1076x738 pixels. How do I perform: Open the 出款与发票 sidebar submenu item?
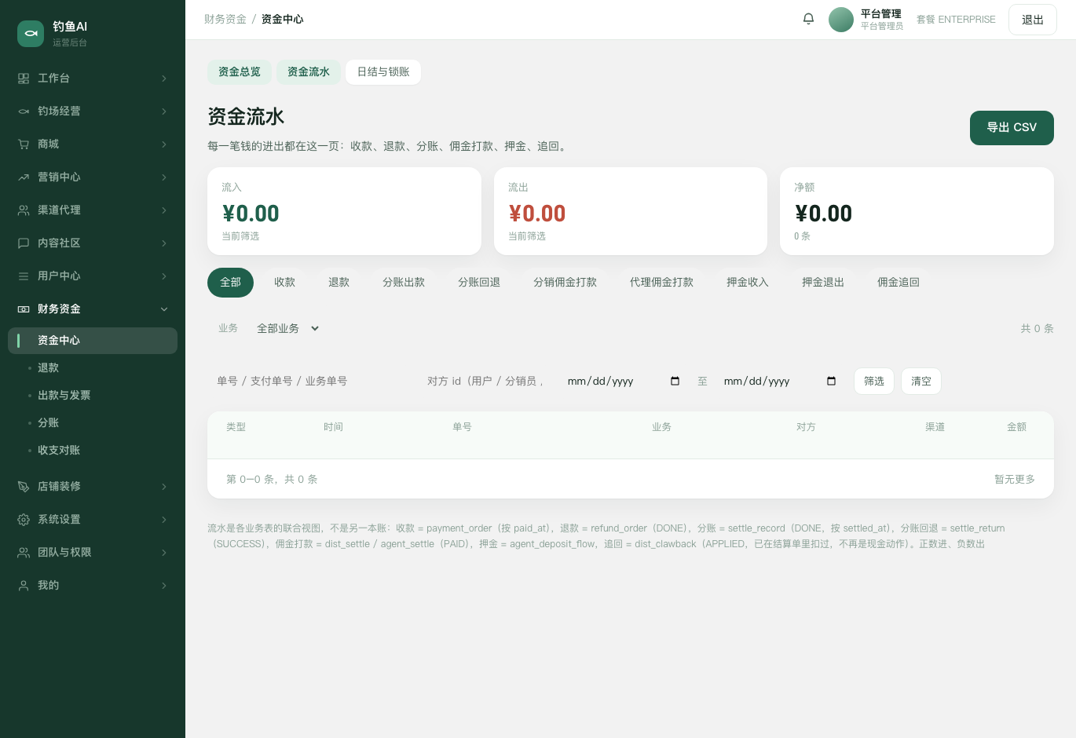coord(93,396)
